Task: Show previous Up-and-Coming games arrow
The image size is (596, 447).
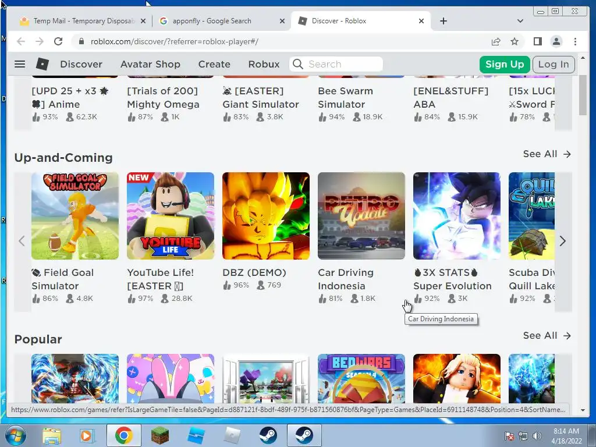Action: pyautogui.click(x=22, y=241)
